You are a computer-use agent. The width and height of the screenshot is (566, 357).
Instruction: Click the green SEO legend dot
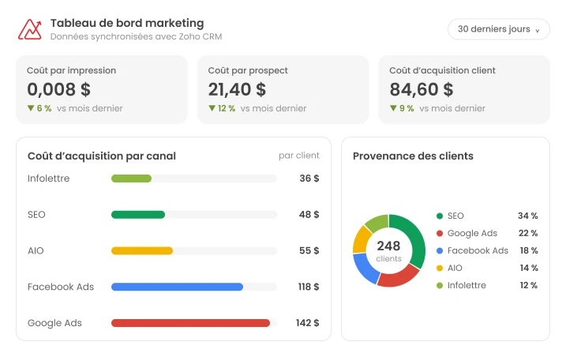click(x=439, y=216)
